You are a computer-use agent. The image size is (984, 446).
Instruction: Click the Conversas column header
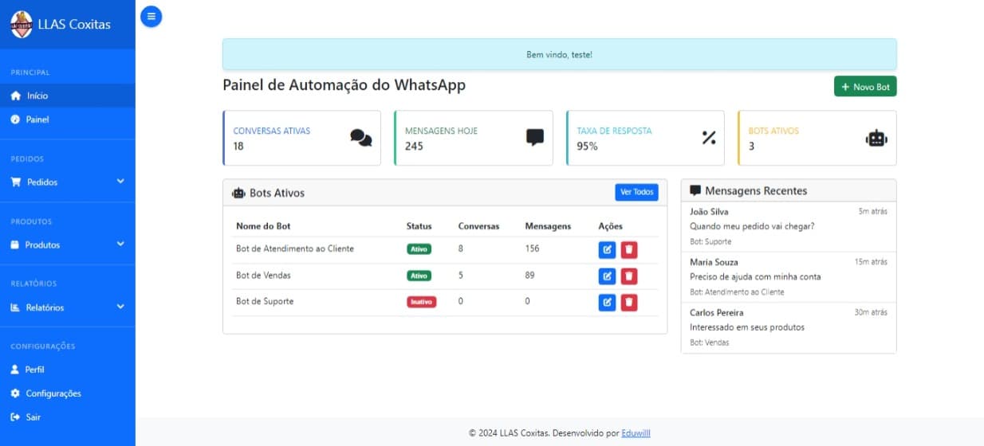coord(478,226)
